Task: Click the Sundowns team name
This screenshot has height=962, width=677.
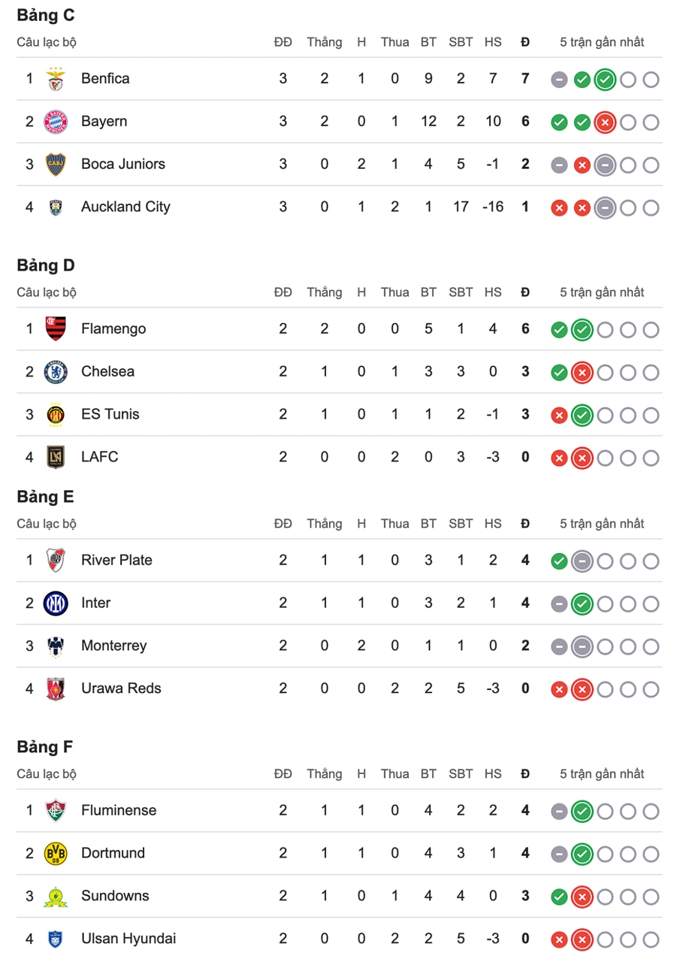Action: click(115, 896)
